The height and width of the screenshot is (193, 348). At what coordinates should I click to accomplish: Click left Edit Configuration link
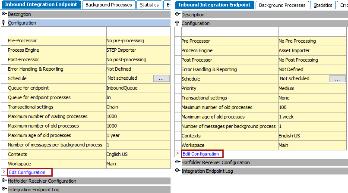(27, 172)
